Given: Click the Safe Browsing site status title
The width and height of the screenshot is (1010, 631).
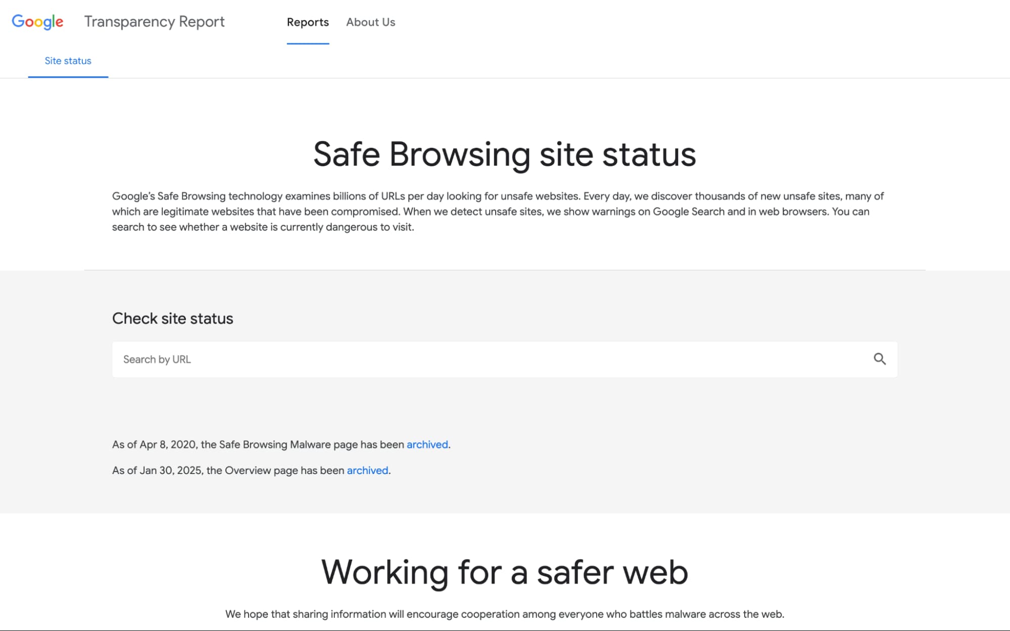Looking at the screenshot, I should pos(505,155).
